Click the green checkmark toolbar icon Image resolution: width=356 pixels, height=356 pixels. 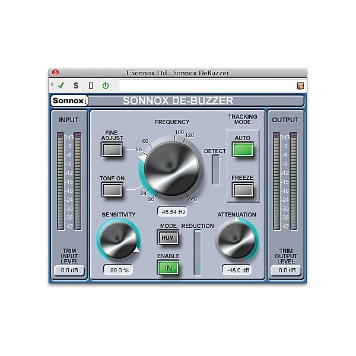(61, 85)
